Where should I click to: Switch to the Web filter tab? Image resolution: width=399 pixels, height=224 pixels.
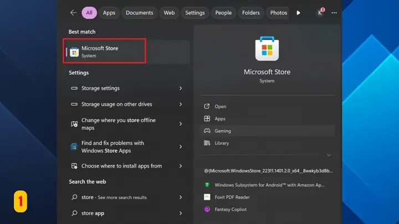pyautogui.click(x=169, y=13)
